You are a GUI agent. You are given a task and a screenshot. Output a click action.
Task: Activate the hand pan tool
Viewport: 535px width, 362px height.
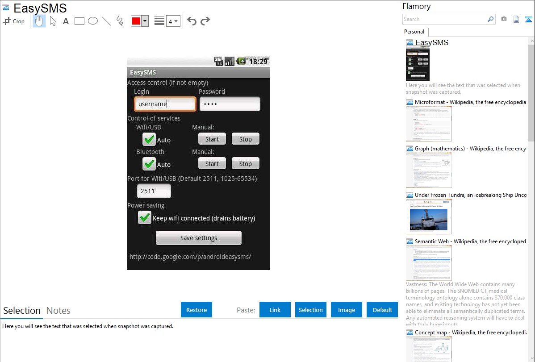(x=39, y=21)
